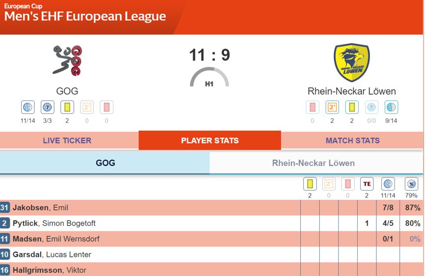Click on Simon Bogetoft Pytlick's name
Viewport: 426px width, 276px height.
click(54, 223)
